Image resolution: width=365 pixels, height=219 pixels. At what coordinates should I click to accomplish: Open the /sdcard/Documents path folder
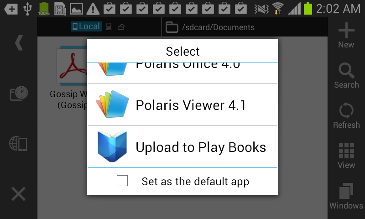210,27
